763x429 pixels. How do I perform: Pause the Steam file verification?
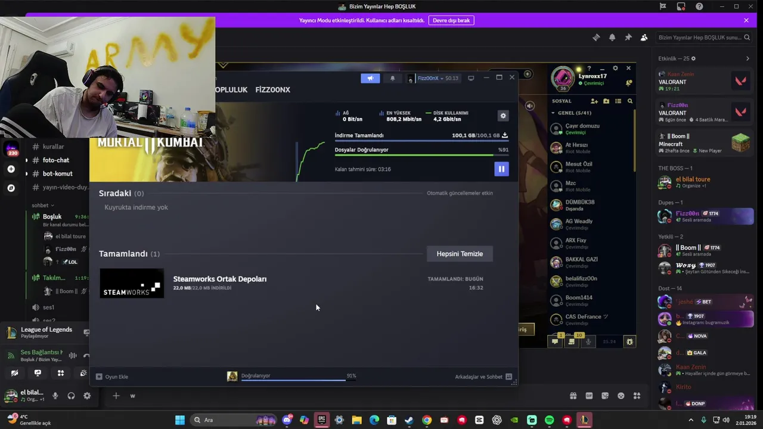[501, 169]
